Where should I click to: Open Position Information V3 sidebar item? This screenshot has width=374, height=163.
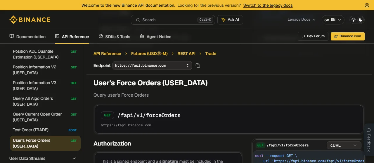click(45, 86)
